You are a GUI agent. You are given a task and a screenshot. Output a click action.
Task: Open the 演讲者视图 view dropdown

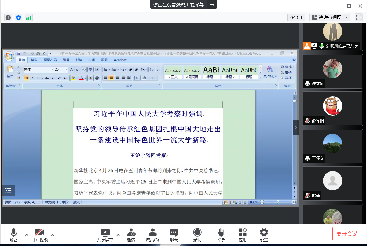pos(330,17)
